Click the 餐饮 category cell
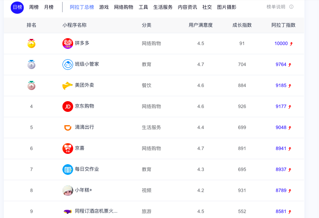The height and width of the screenshot is (218, 319). 146,86
